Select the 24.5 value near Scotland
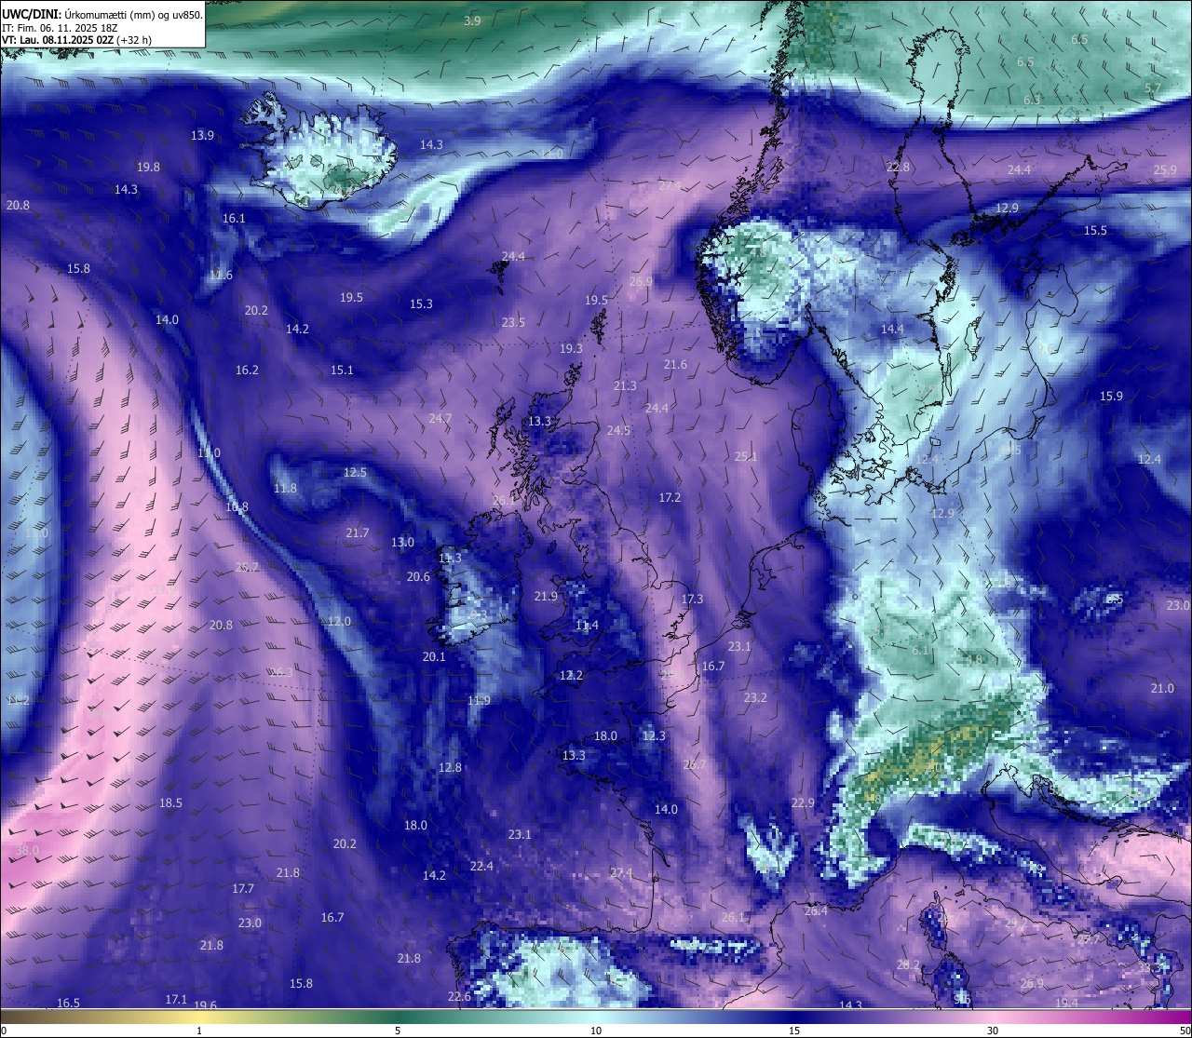 coord(618,430)
